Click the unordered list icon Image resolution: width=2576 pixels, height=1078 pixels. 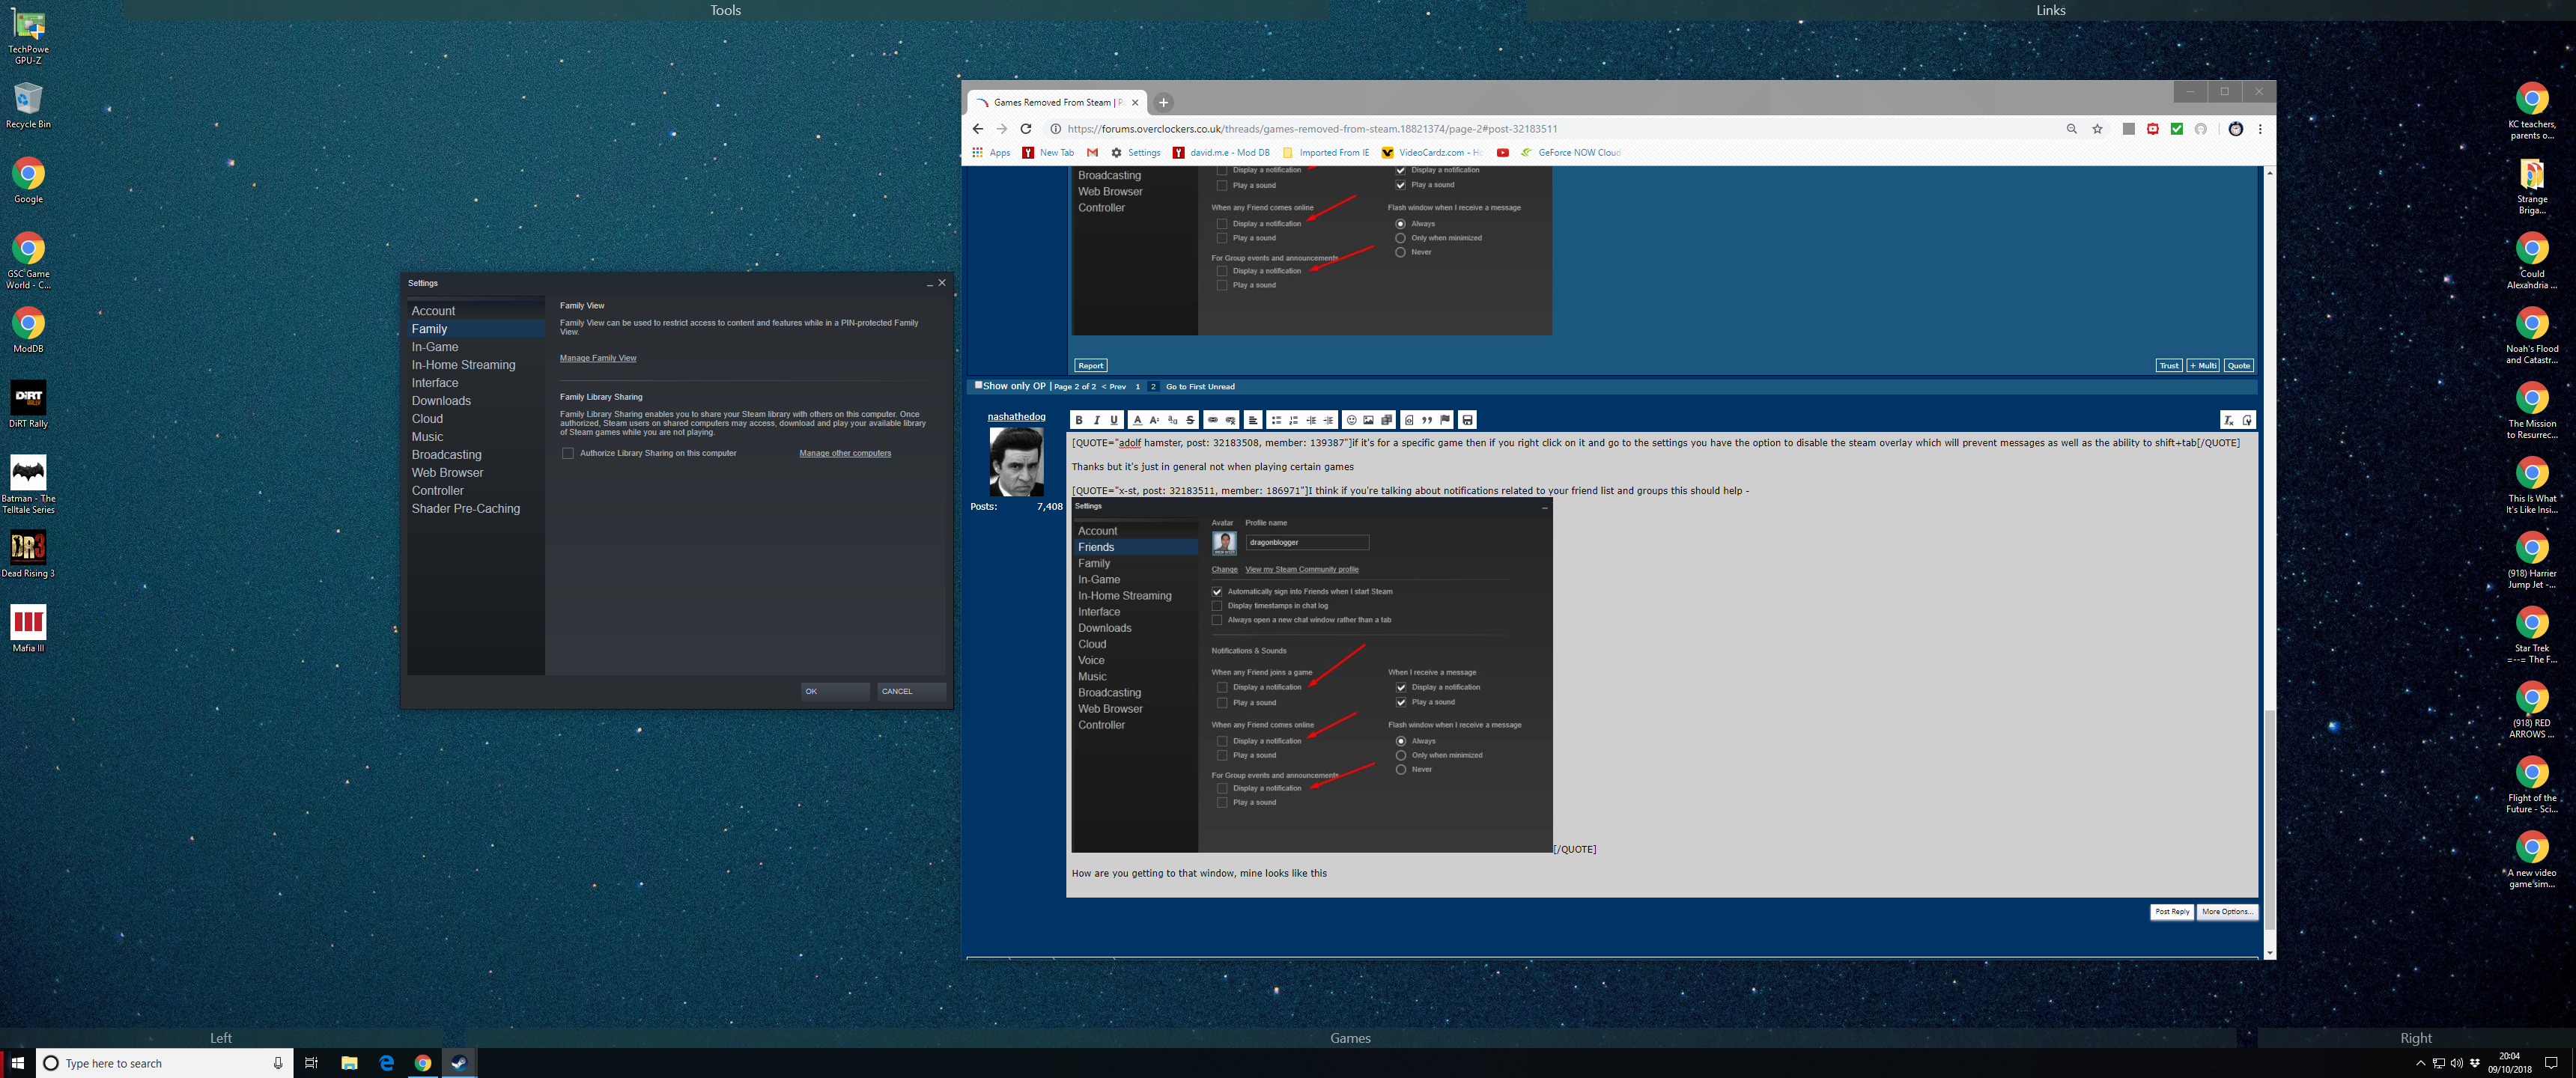click(1277, 420)
